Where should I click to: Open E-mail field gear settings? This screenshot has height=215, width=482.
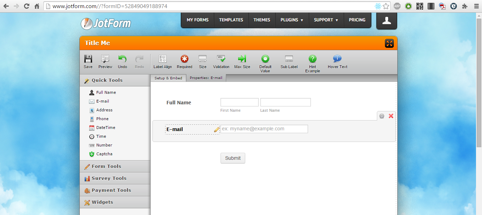click(382, 116)
